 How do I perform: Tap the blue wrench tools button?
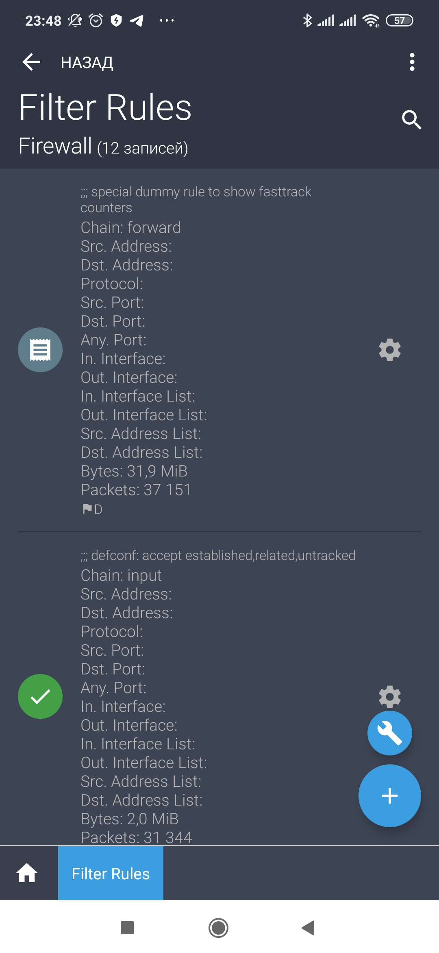(x=389, y=733)
